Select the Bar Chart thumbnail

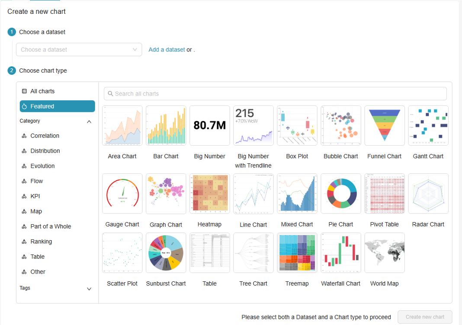tap(166, 126)
